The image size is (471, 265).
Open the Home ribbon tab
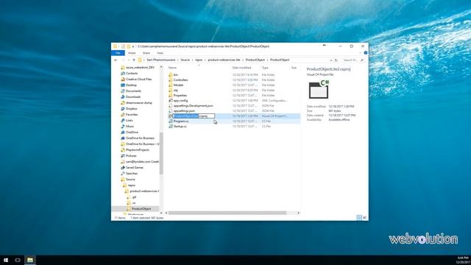coord(132,53)
